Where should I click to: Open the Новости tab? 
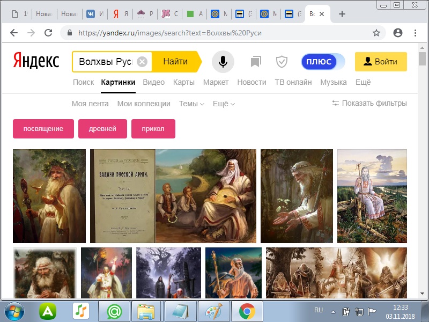[x=252, y=82]
